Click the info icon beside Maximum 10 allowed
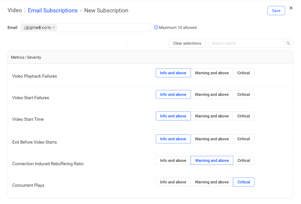 click(156, 27)
